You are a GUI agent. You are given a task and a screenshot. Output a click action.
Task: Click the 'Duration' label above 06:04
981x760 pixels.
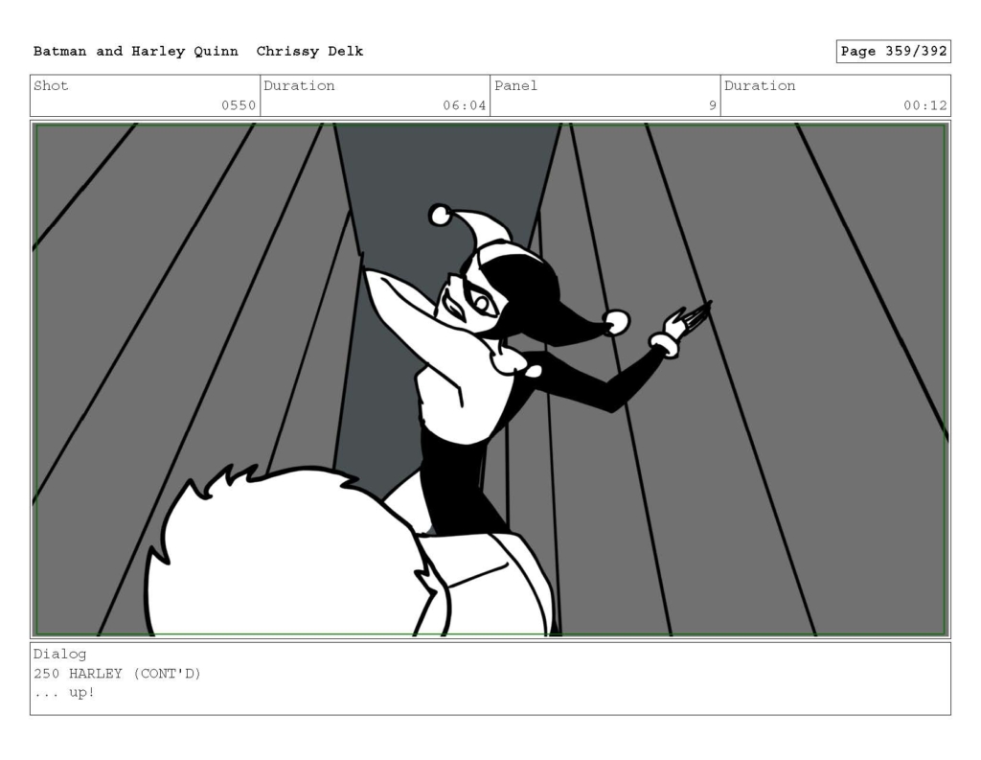click(299, 85)
